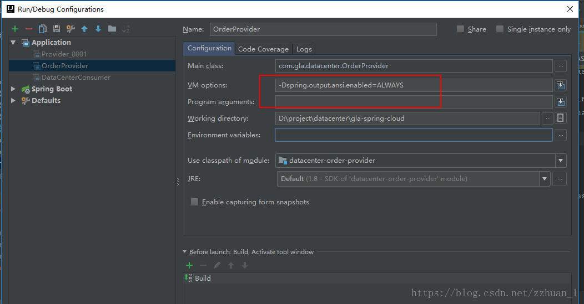Expand the Defaults tree node
Viewport: 584px width, 304px height.
pos(13,100)
